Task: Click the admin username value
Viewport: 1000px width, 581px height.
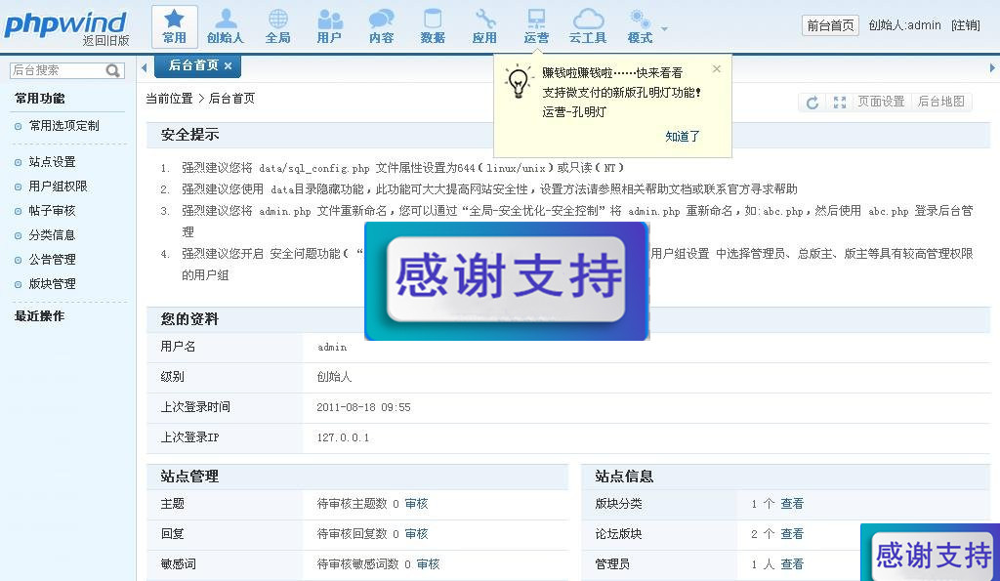Action: 332,347
